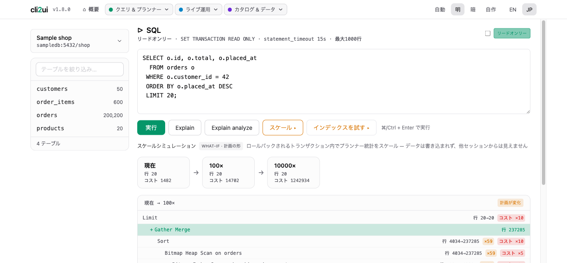The image size is (567, 263).
Task: Select the 100× scale card
Action: coord(228,173)
